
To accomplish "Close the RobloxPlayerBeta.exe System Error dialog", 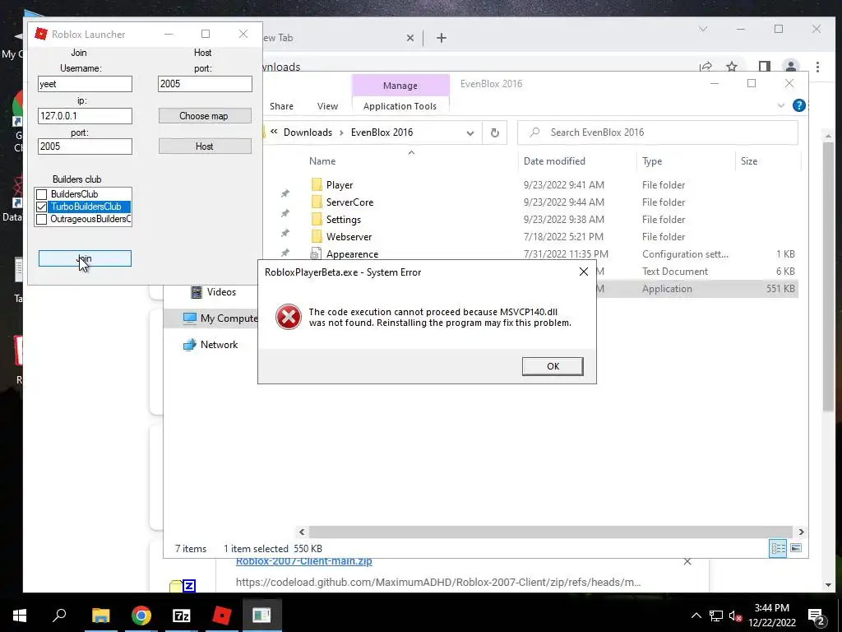I will point(584,272).
